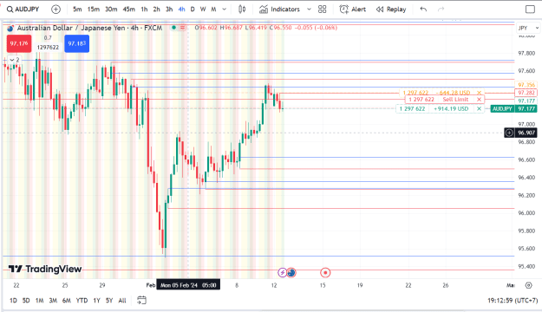542x312 pixels.
Task: Click the +914.19 USD profit label
Action: point(451,109)
